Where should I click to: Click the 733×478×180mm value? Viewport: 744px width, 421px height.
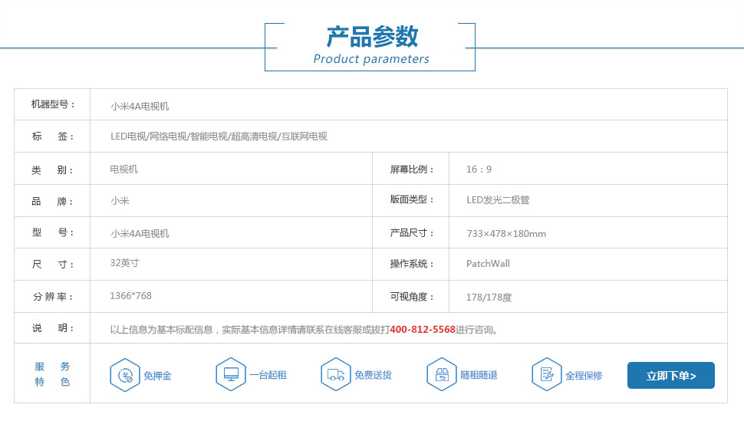[506, 234]
